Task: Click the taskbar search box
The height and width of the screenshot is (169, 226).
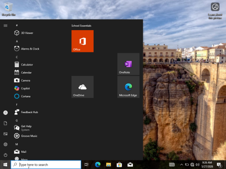Action: tap(46, 164)
